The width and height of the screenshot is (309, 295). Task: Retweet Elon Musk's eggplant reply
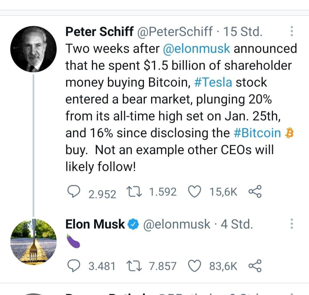pos(133,266)
